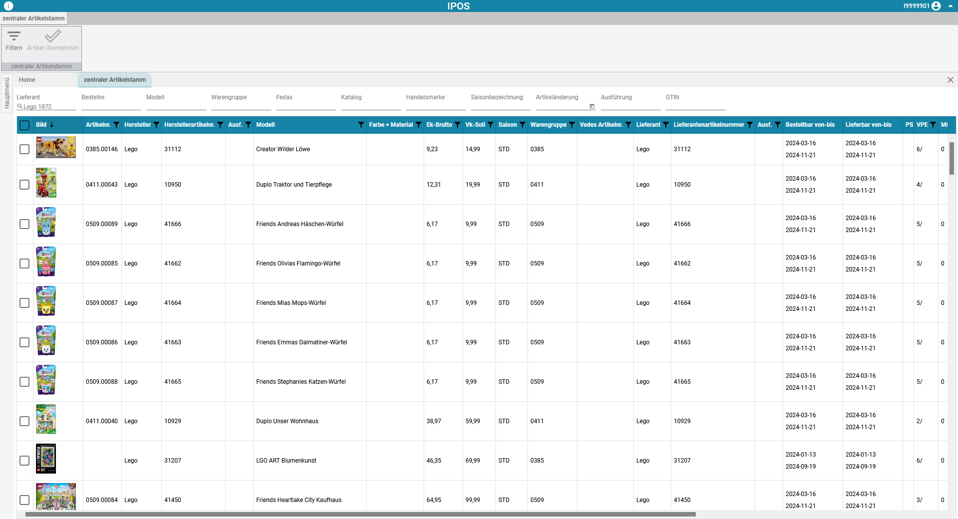
Task: Click the info icon in the top-left corner
Action: (x=7, y=6)
